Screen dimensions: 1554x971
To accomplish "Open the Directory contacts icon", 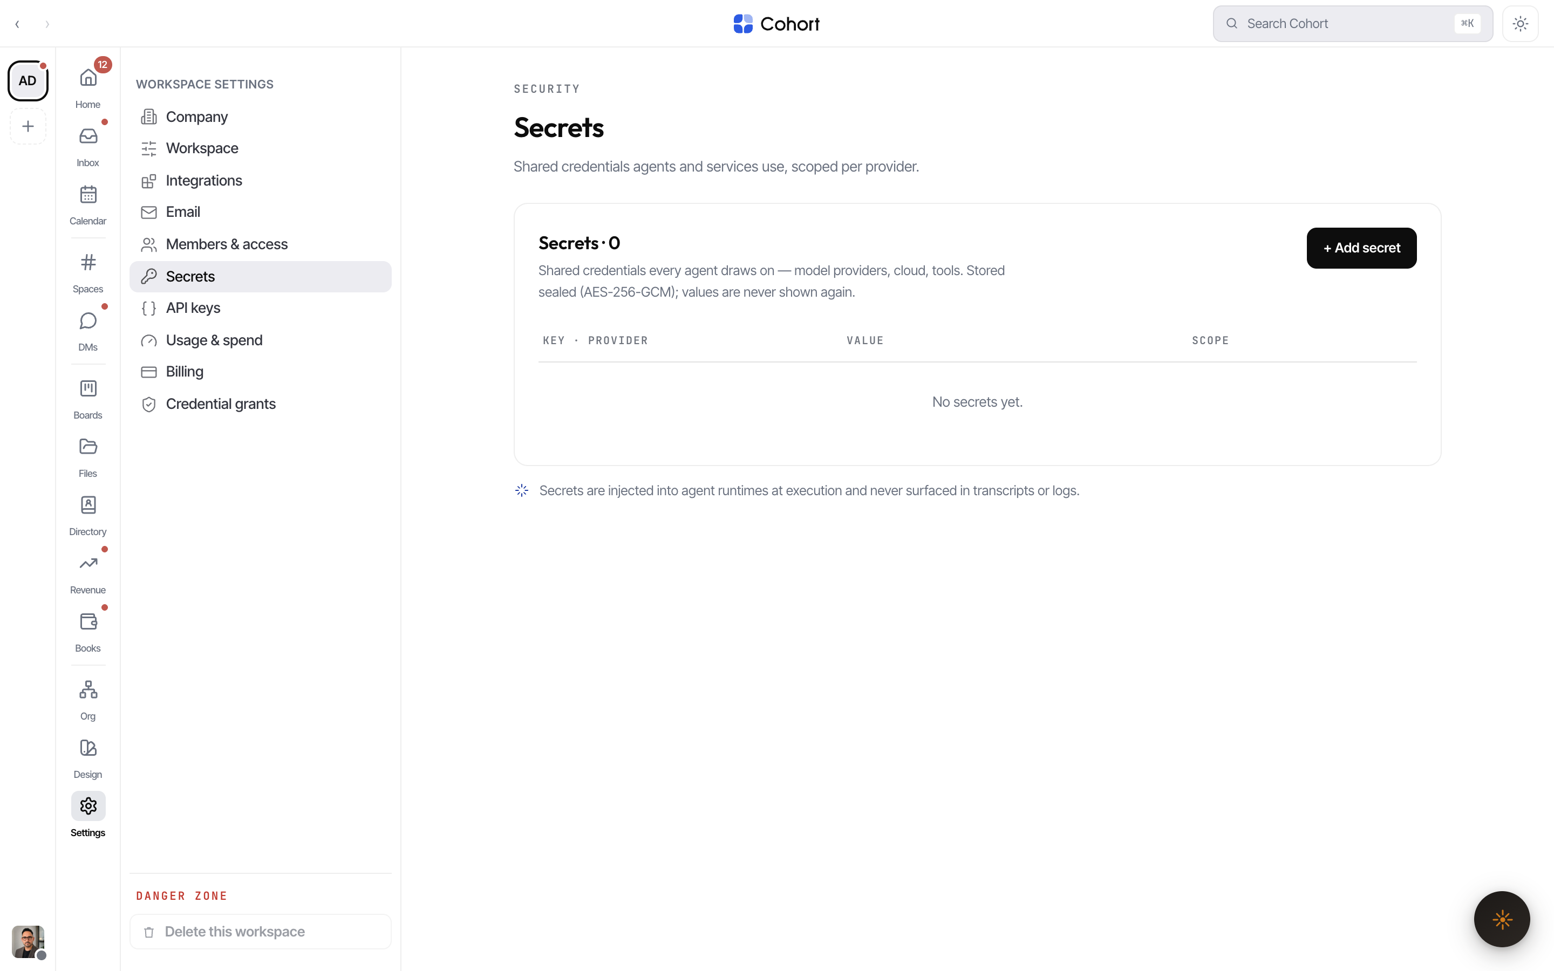I will [88, 505].
